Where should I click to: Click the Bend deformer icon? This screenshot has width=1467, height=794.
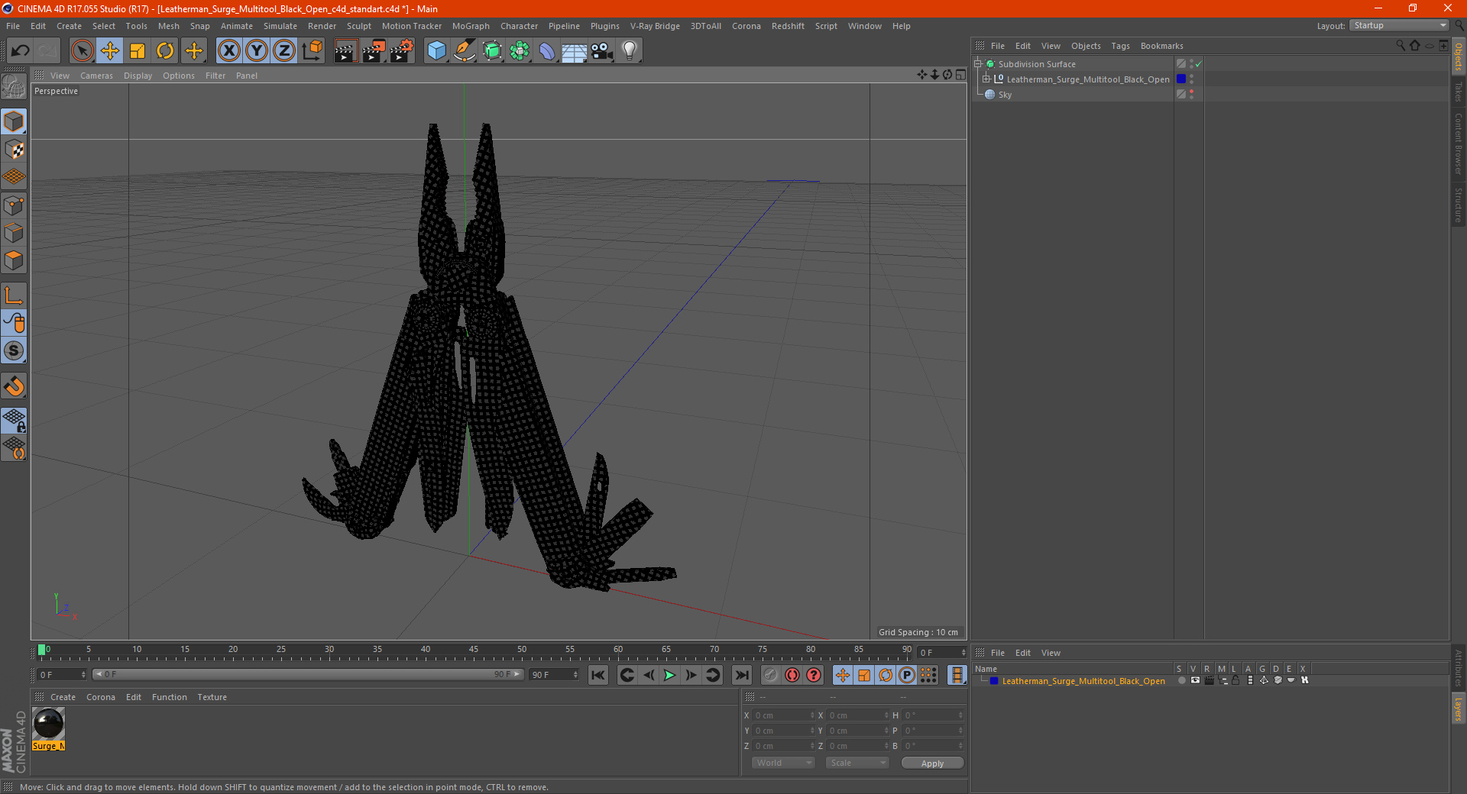547,51
